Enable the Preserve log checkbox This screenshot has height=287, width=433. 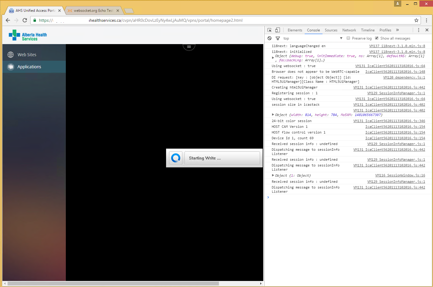pos(348,38)
